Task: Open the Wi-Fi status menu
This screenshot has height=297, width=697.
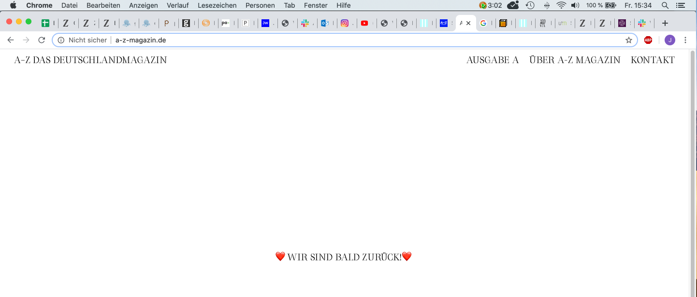Action: click(x=561, y=5)
